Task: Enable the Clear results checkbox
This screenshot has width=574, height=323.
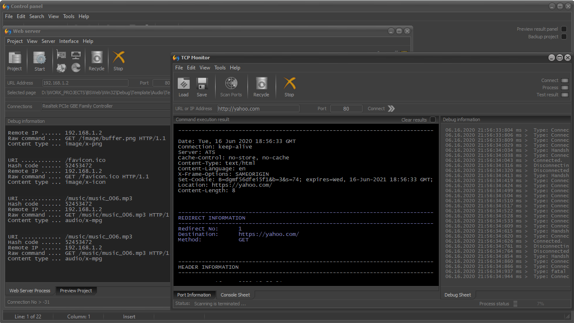Action: click(x=433, y=119)
